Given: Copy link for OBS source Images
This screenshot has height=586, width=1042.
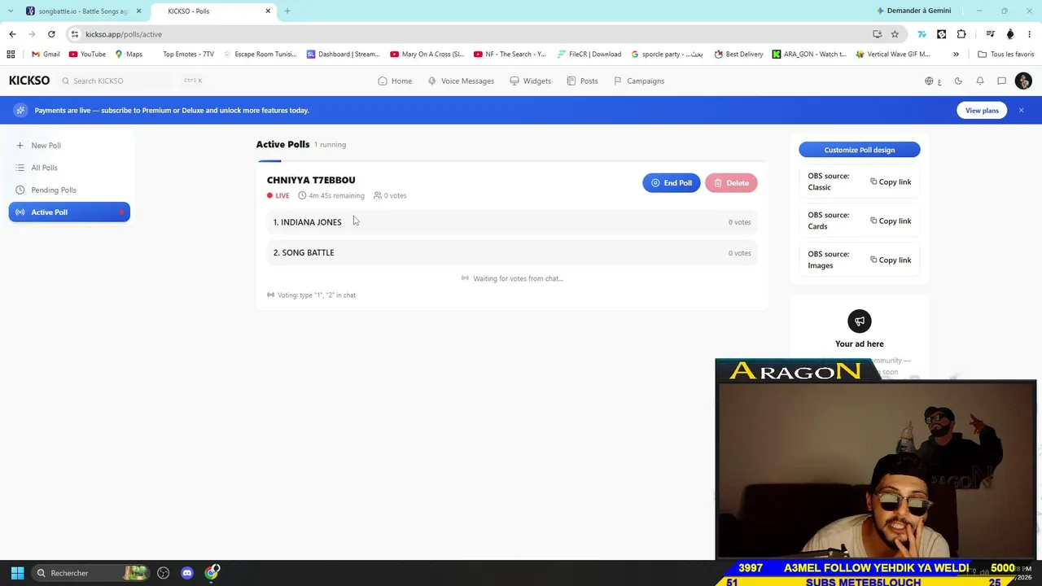Looking at the screenshot, I should (x=891, y=260).
